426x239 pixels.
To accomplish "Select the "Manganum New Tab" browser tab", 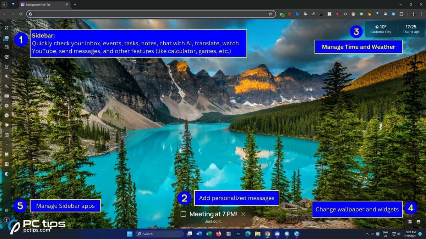I will (x=44, y=5).
